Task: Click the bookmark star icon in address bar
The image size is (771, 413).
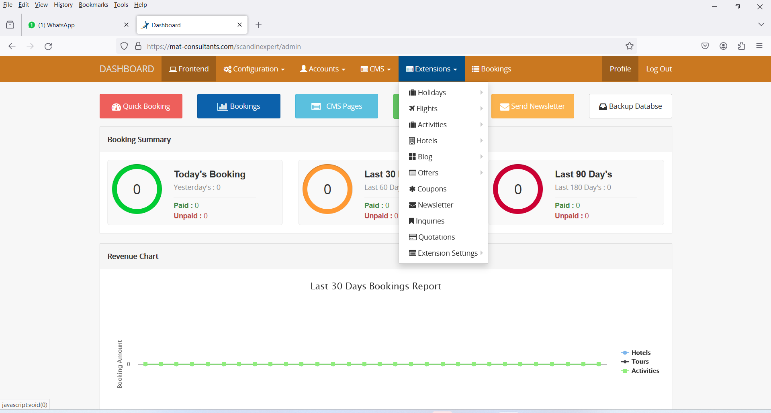Action: 629,46
